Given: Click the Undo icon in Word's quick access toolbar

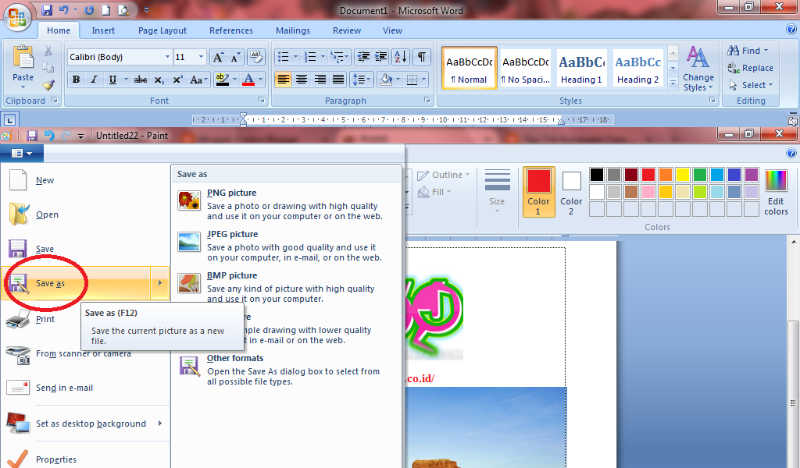Looking at the screenshot, I should click(x=63, y=9).
